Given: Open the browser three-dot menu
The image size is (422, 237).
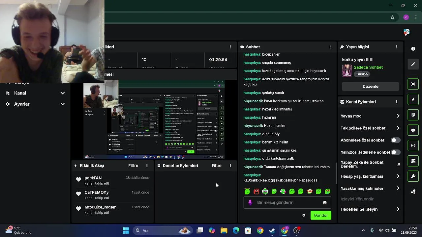Looking at the screenshot, I should [x=417, y=17].
